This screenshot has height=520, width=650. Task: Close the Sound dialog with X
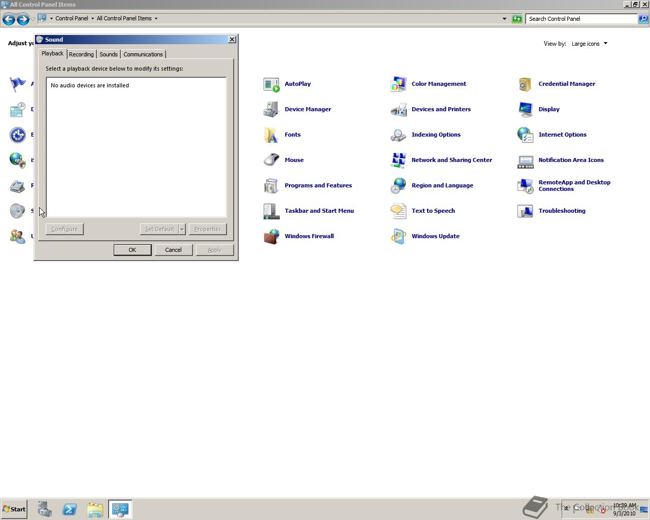(x=232, y=40)
